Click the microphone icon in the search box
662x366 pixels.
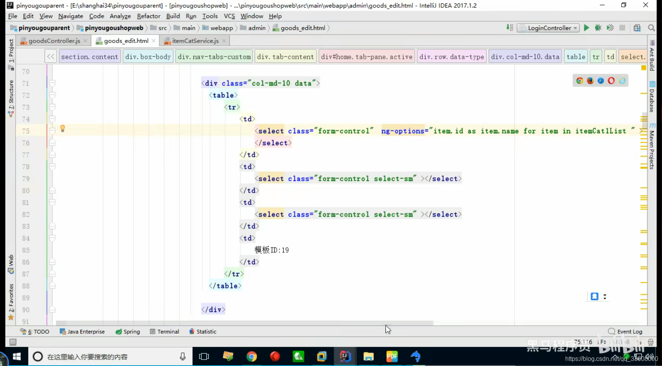click(183, 356)
